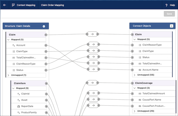Click the info icon on Claim Details header

point(44,26)
